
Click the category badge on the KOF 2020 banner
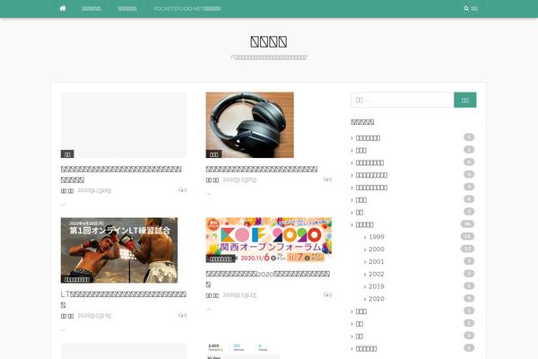[221, 258]
